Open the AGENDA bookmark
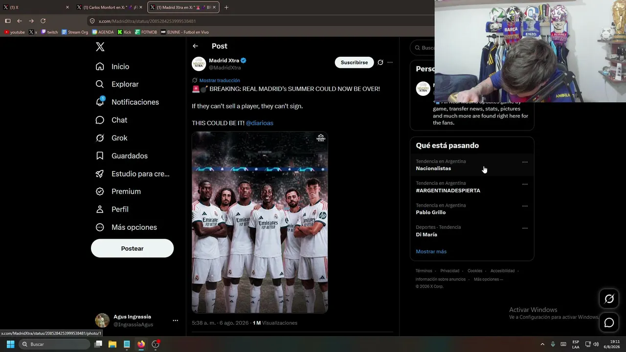The image size is (626, 352). (103, 32)
